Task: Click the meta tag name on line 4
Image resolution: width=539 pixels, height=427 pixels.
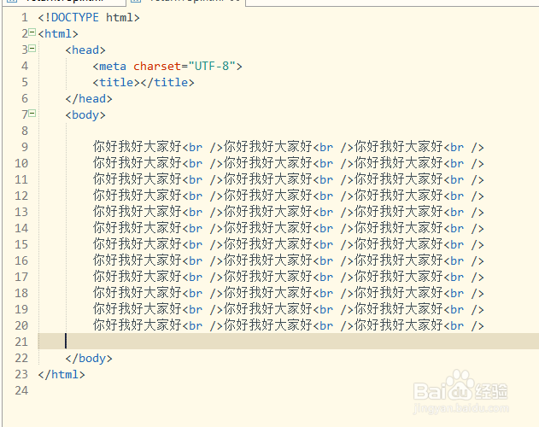Action: click(x=113, y=66)
